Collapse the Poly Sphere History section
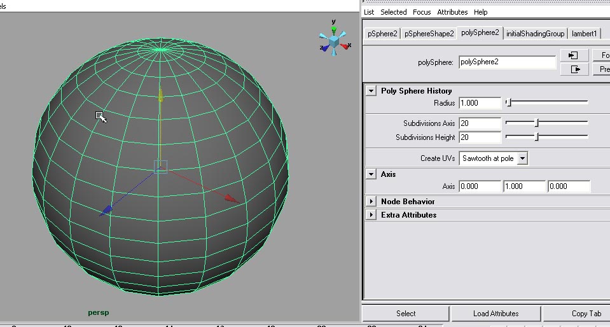Image resolution: width=610 pixels, height=327 pixels. coord(371,91)
